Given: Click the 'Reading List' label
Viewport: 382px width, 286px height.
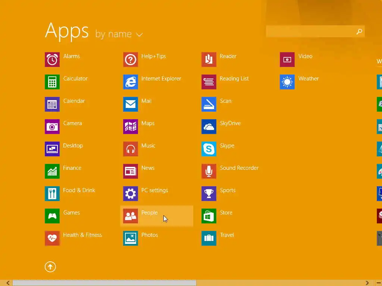Looking at the screenshot, I should pos(234,79).
